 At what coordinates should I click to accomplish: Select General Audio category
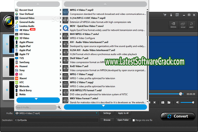click(38, 22)
